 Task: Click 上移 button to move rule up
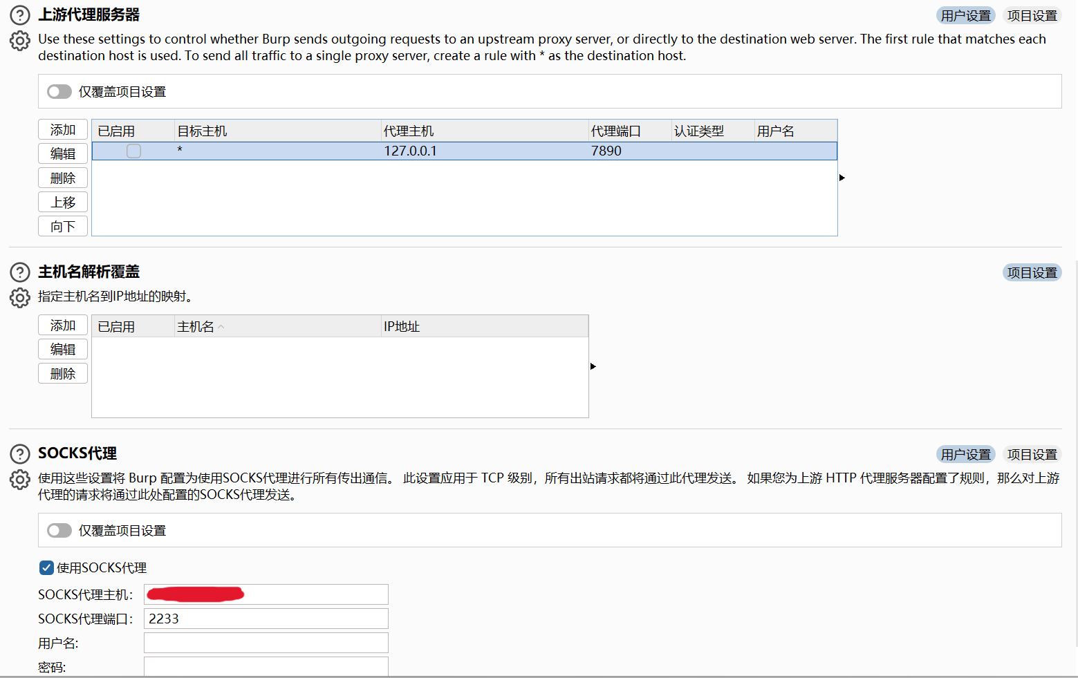(x=63, y=203)
